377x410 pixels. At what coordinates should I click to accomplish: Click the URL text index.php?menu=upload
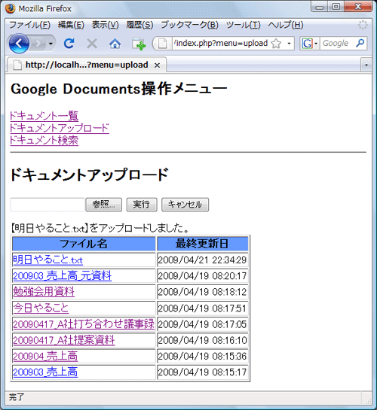click(221, 43)
